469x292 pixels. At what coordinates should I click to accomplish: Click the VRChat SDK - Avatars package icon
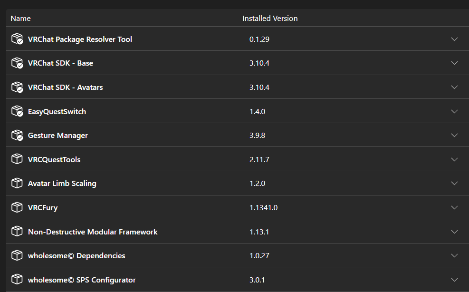[x=17, y=87]
